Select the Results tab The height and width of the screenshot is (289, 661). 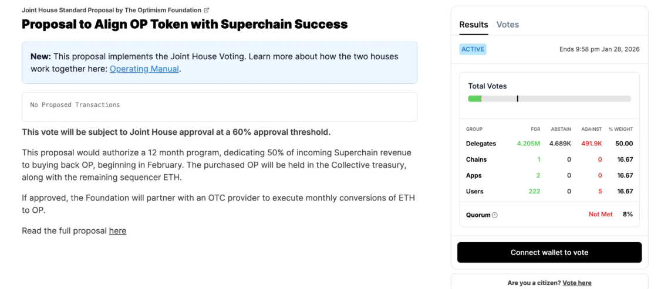[473, 25]
